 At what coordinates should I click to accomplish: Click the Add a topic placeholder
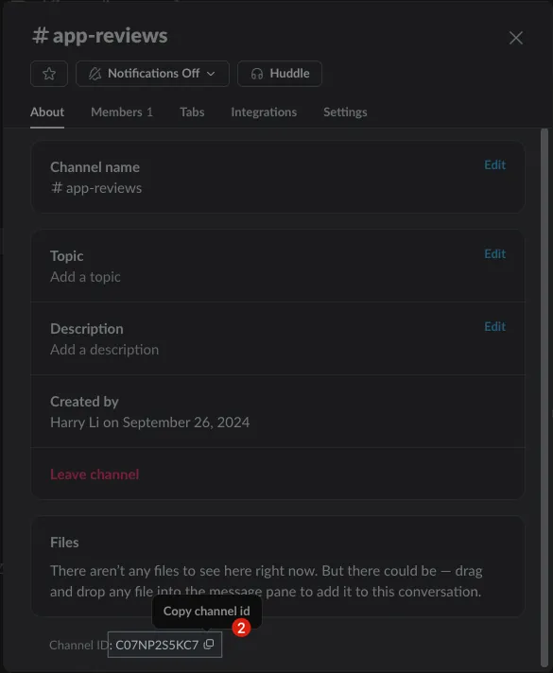point(85,277)
